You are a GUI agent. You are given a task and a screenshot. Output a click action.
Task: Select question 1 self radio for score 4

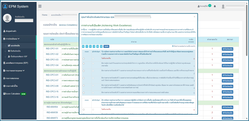pyautogui.click(x=84, y=86)
